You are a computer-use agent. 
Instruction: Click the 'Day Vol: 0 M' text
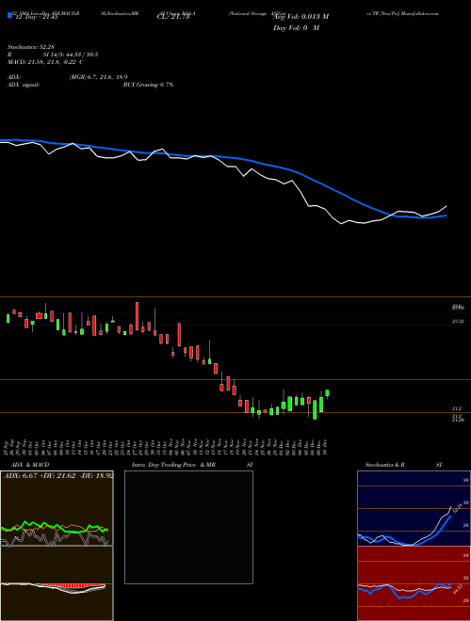(296, 28)
